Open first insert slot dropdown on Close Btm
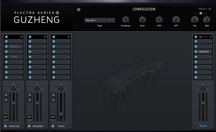The width and height of the screenshot is (216, 132). coord(45,41)
